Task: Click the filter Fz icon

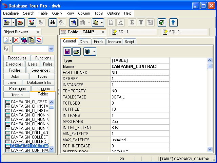Action: click(x=6, y=49)
